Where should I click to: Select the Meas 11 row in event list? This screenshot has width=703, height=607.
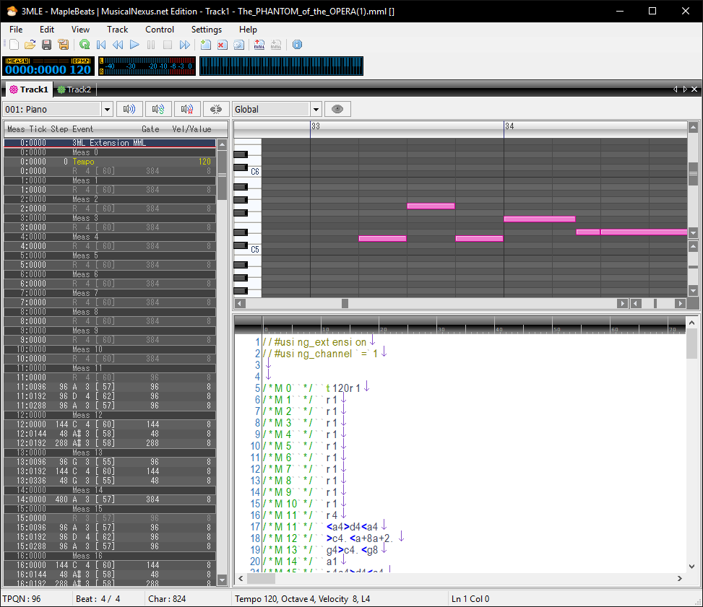tap(110, 368)
